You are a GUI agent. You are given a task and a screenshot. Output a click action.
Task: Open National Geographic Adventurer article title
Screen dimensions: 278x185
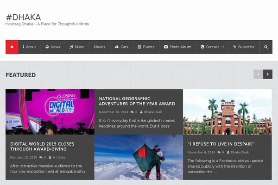[x=137, y=101]
